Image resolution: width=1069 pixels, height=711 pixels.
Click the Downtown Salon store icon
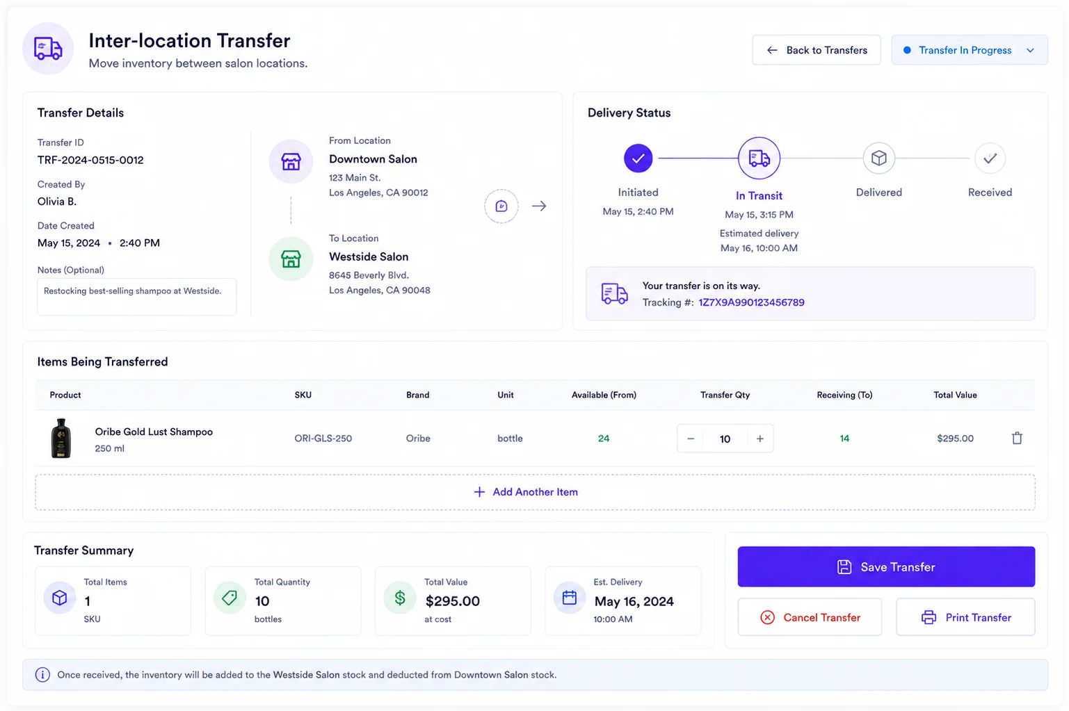pyautogui.click(x=291, y=161)
